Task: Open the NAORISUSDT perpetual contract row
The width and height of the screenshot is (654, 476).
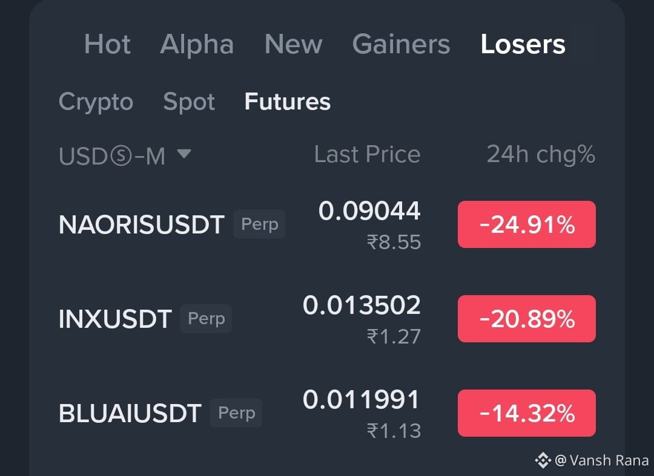Action: click(x=327, y=225)
